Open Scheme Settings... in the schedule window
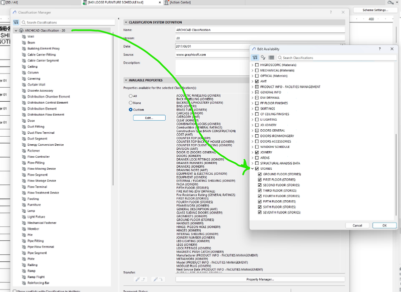This screenshot has width=401, height=292. [375, 10]
